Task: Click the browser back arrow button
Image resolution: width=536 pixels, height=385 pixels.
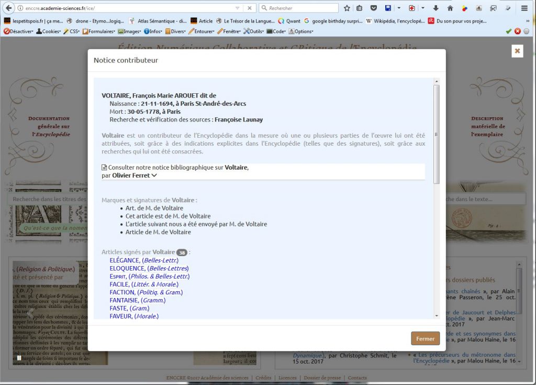Action: pos(8,8)
